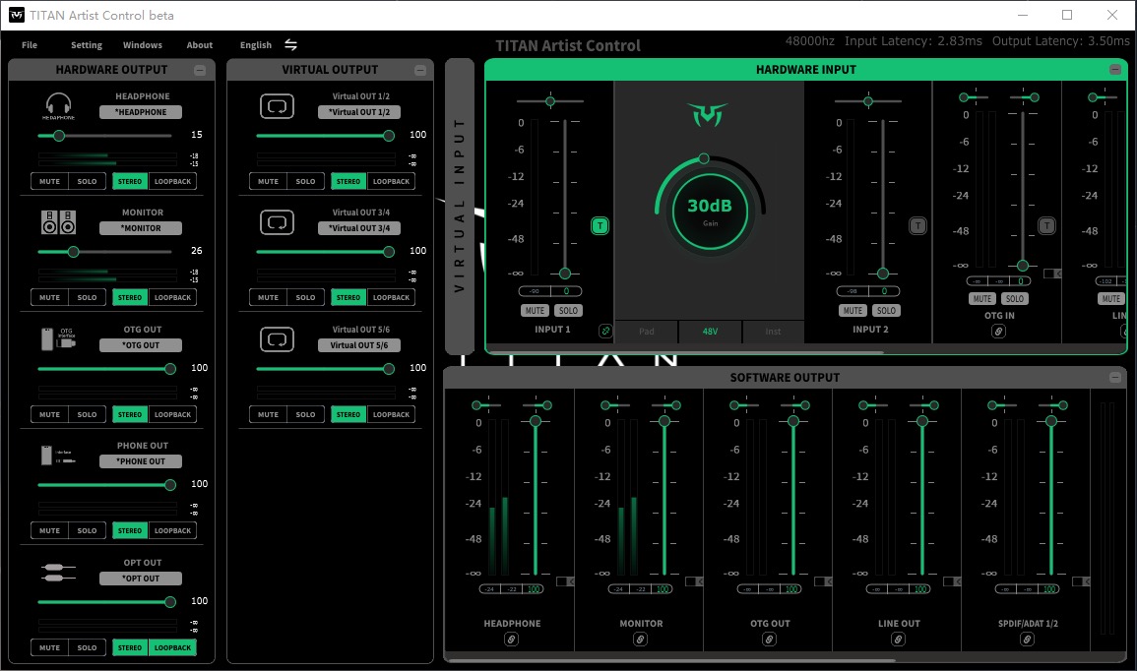The width and height of the screenshot is (1137, 671).
Task: Collapse the VIRTUAL OUTPUT panel
Action: click(419, 70)
